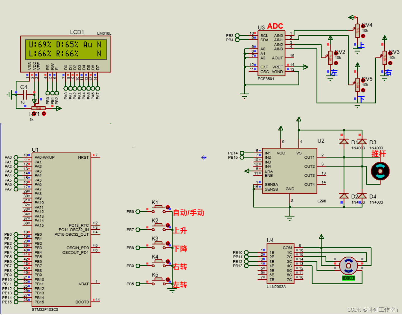Screen dimensions: 402x315
Task: Click the 'LM016L' part label
Action: coord(104,34)
